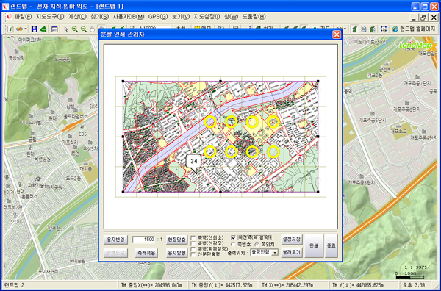Image resolution: width=441 pixels, height=291 pixels.
Task: Click the 설정저장 button
Action: pyautogui.click(x=292, y=240)
